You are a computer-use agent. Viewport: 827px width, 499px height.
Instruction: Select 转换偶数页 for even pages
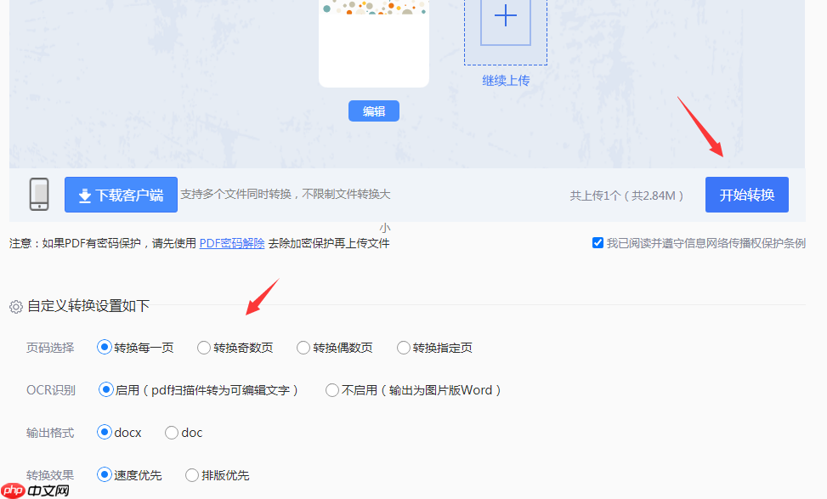point(303,348)
